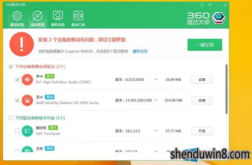Open the feedback message icon in title bar
The image size is (252, 165).
click(x=202, y=5)
